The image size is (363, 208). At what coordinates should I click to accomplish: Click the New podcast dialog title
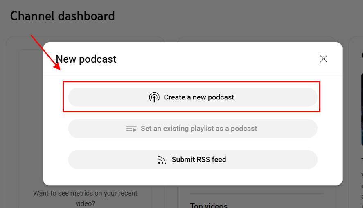coord(86,59)
